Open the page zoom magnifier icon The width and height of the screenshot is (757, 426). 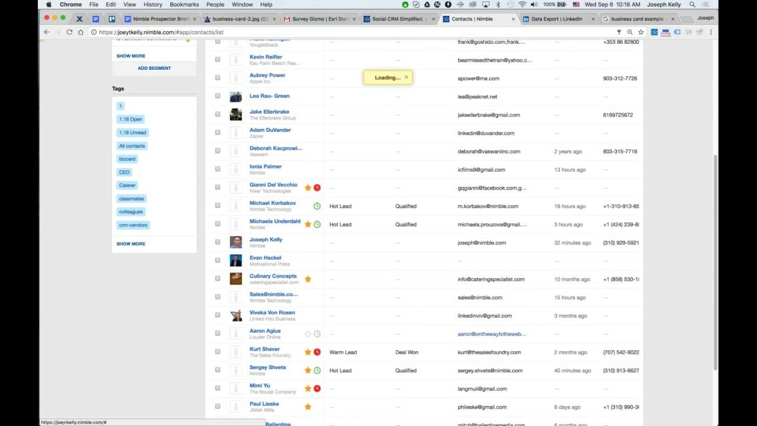pyautogui.click(x=630, y=32)
